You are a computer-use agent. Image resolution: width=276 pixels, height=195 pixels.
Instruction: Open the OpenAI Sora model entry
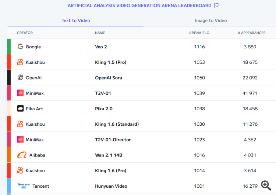coord(109,78)
